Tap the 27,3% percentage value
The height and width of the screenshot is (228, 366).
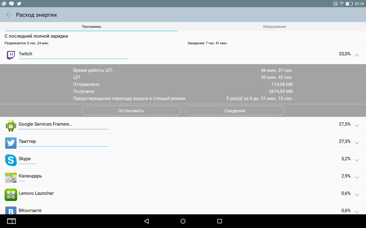coord(345,141)
